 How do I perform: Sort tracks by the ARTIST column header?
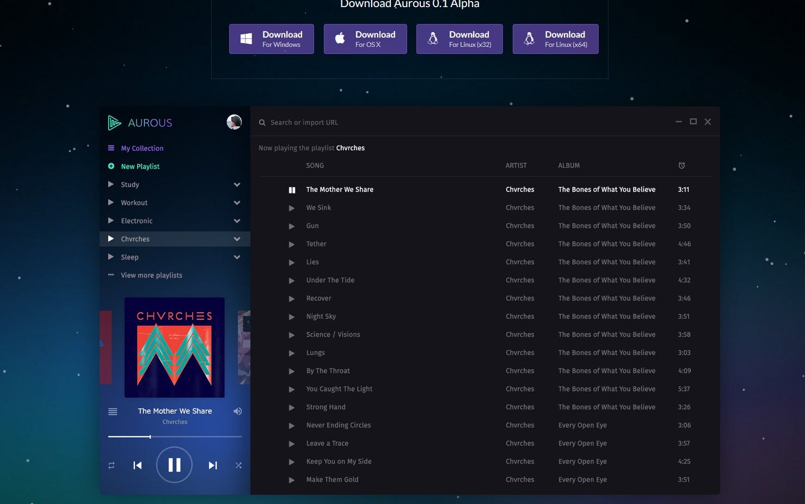click(516, 166)
